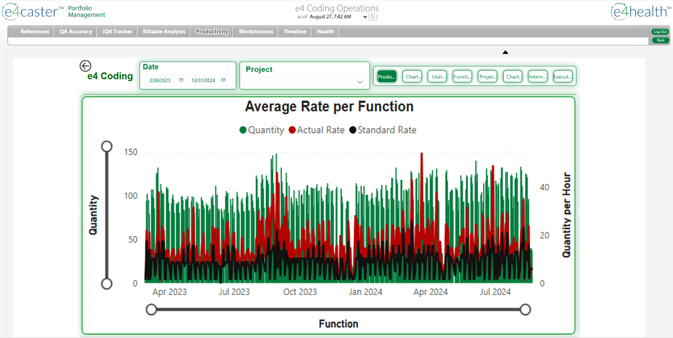The width and height of the screenshot is (673, 338).
Task: Toggle the Standard Rate legend item
Action: pyautogui.click(x=383, y=130)
